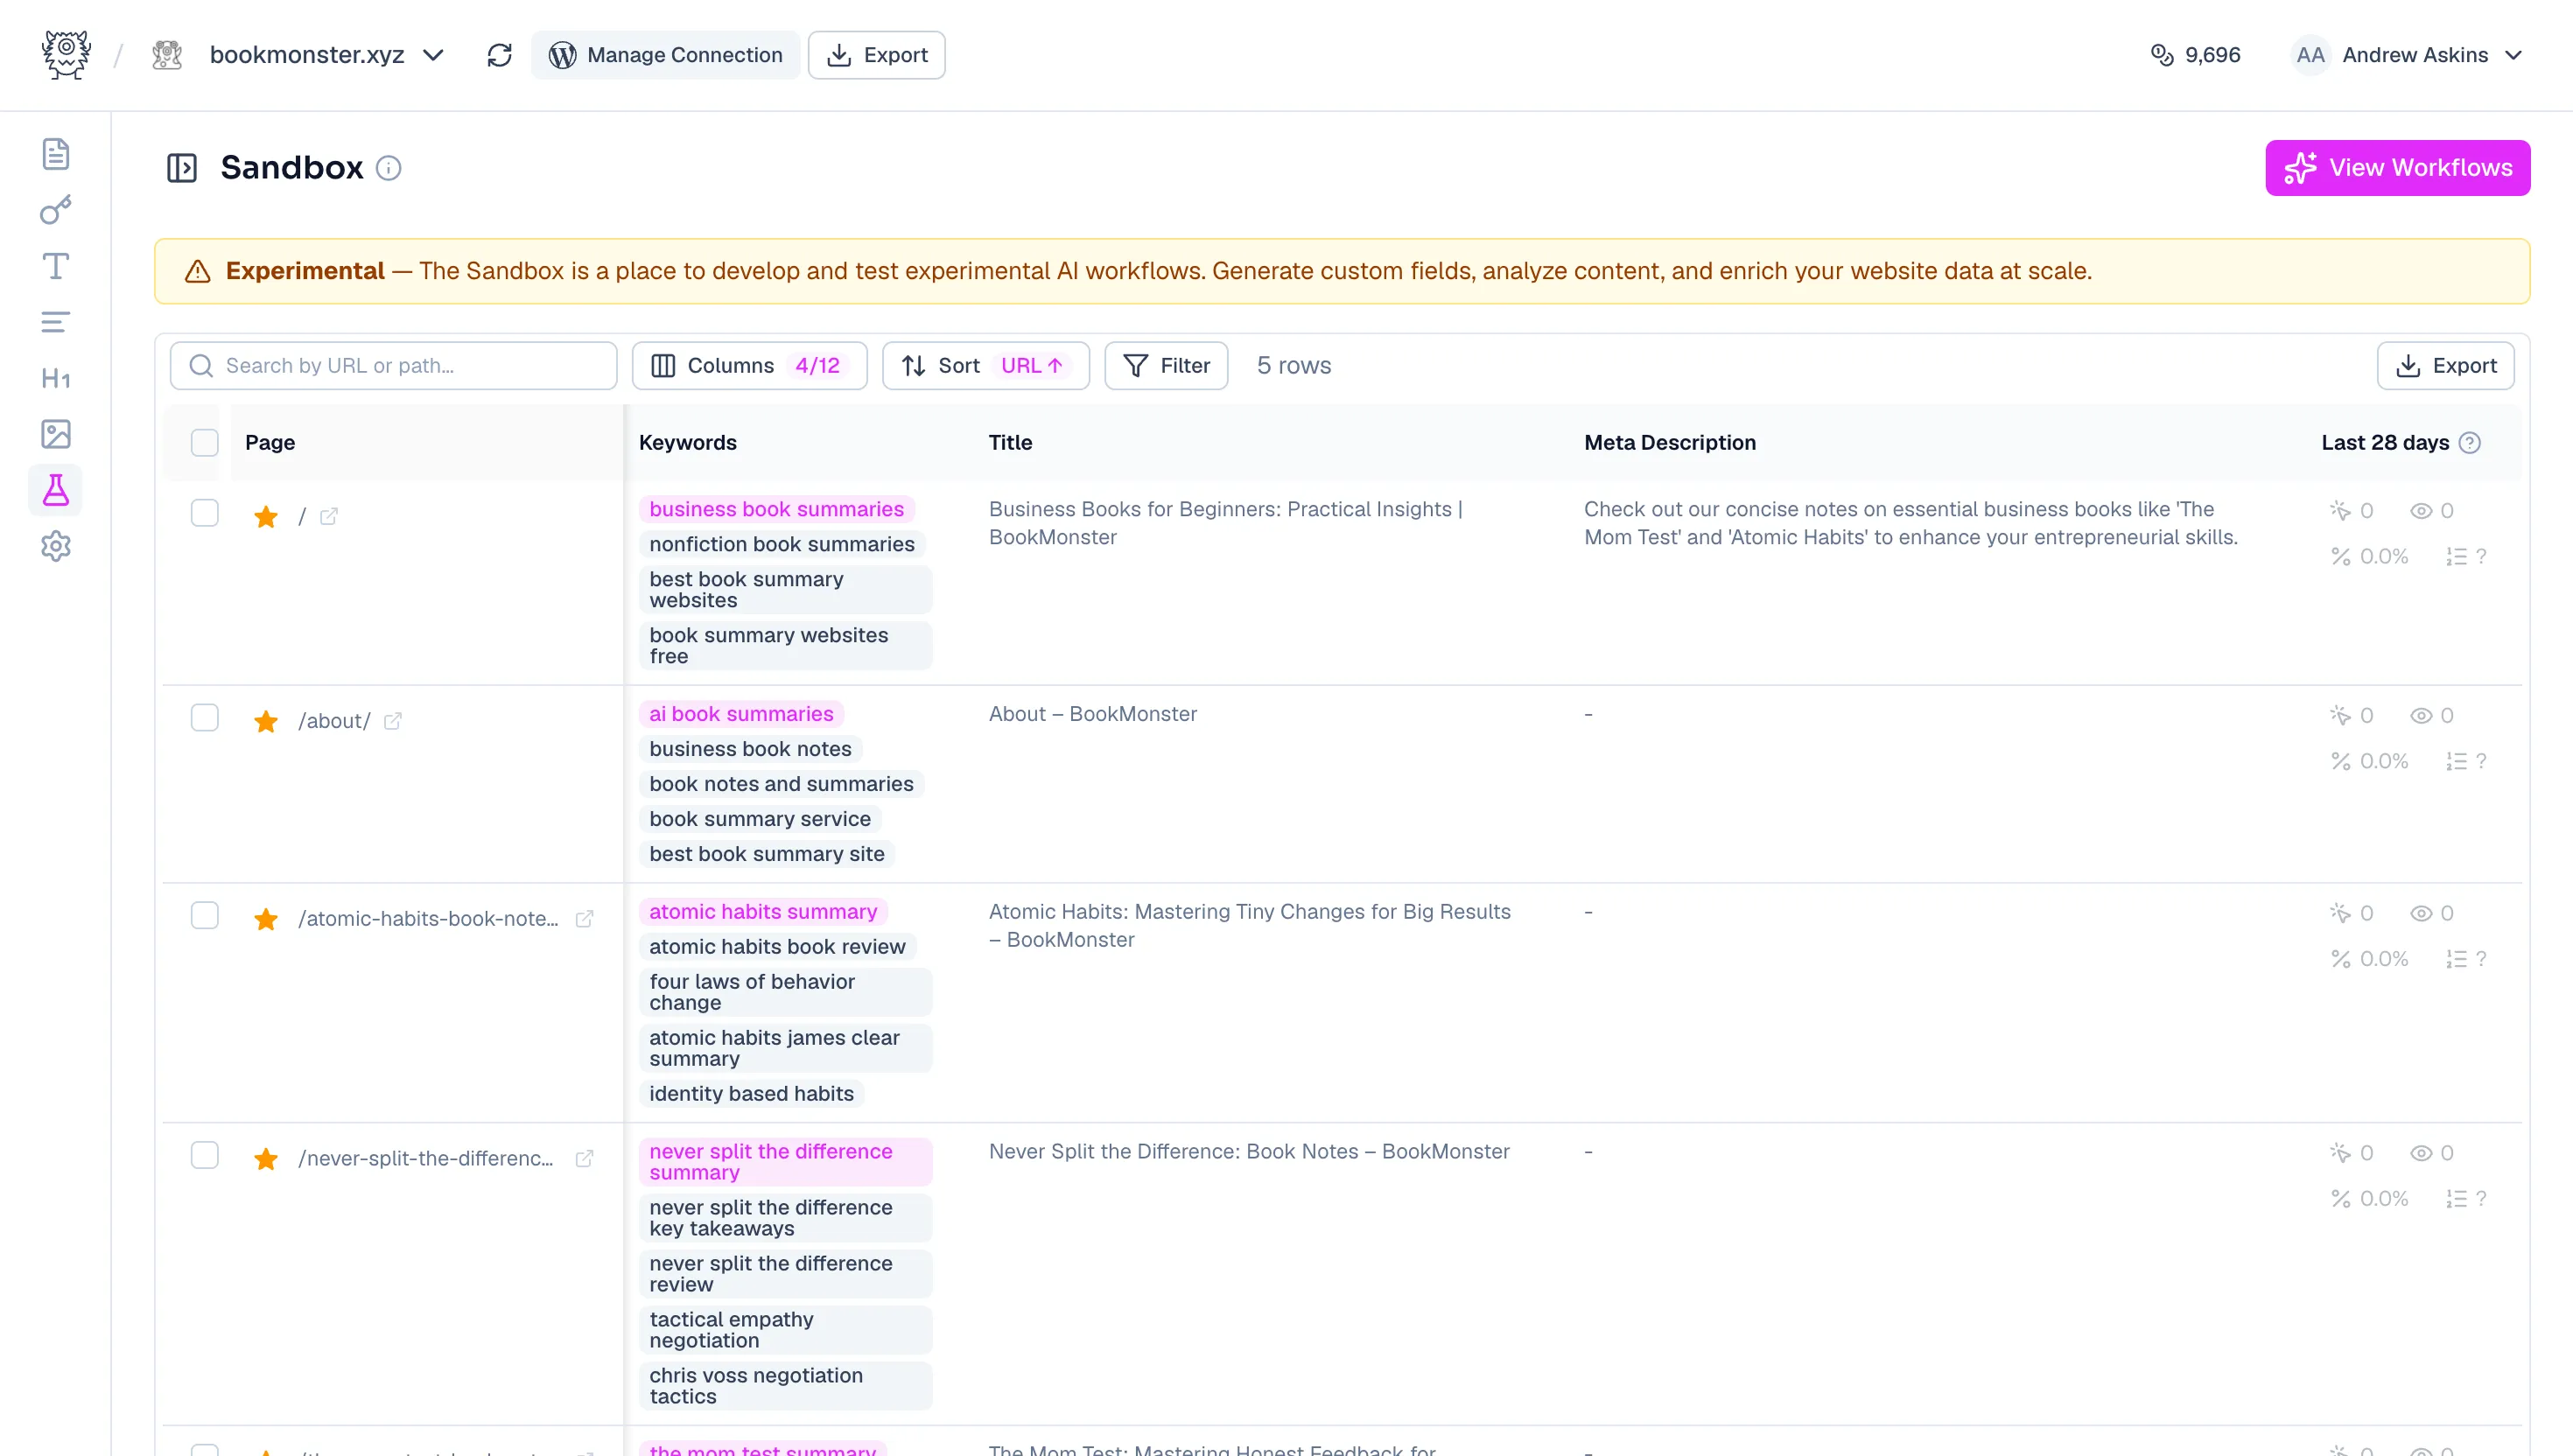The width and height of the screenshot is (2573, 1456).
Task: Select the 'ai book summaries' keyword tag
Action: (x=741, y=715)
